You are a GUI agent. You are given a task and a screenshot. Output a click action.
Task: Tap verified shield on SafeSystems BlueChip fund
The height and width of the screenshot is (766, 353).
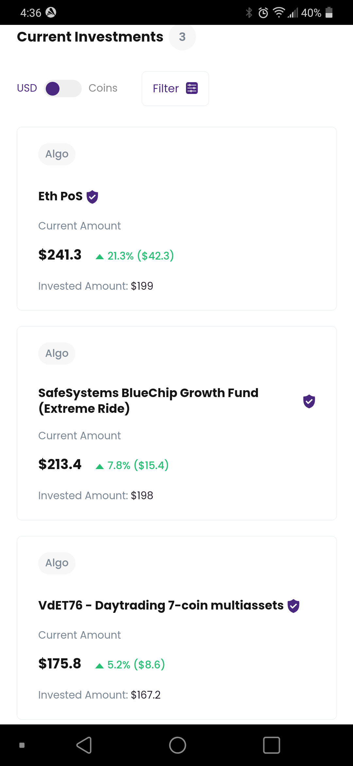pyautogui.click(x=309, y=401)
